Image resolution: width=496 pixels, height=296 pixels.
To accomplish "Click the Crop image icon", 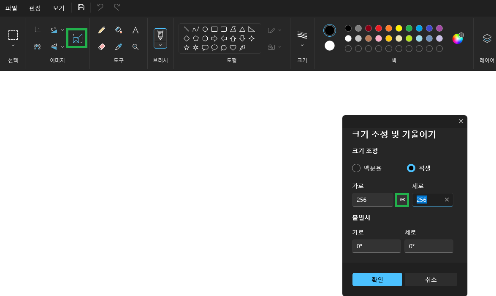I will pyautogui.click(x=37, y=30).
